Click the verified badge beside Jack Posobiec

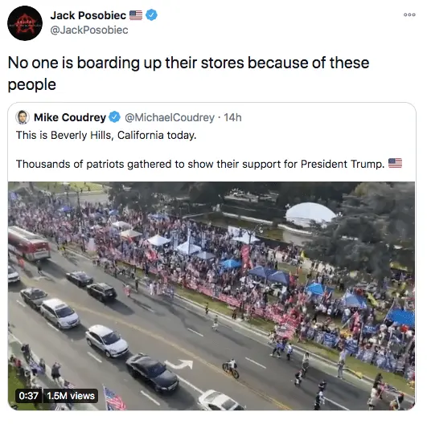coord(151,15)
